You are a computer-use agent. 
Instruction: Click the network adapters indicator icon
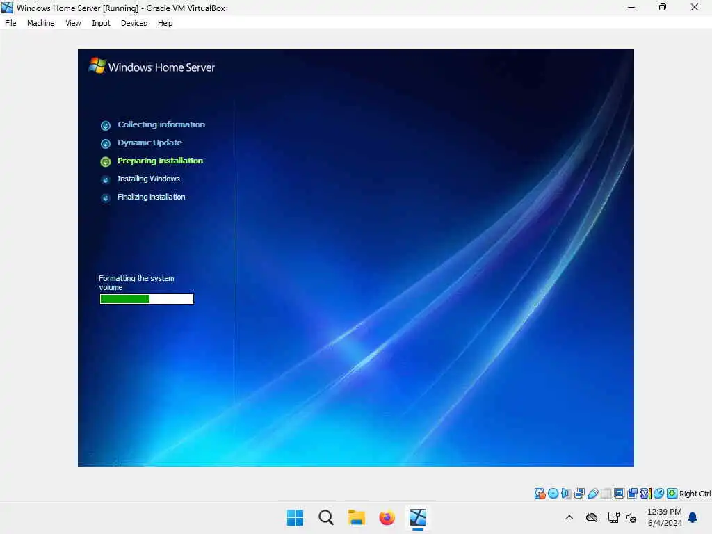(579, 494)
